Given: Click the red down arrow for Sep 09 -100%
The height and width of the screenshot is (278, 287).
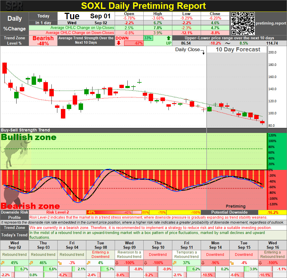Looking at the screenshot, I should (x=117, y=263).
